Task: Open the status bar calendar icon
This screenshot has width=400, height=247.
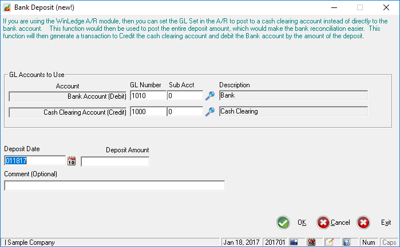Action: [312, 242]
